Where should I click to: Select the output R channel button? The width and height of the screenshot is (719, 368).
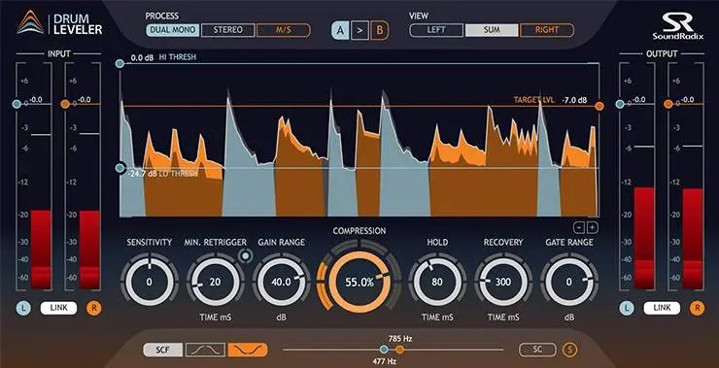tap(697, 309)
